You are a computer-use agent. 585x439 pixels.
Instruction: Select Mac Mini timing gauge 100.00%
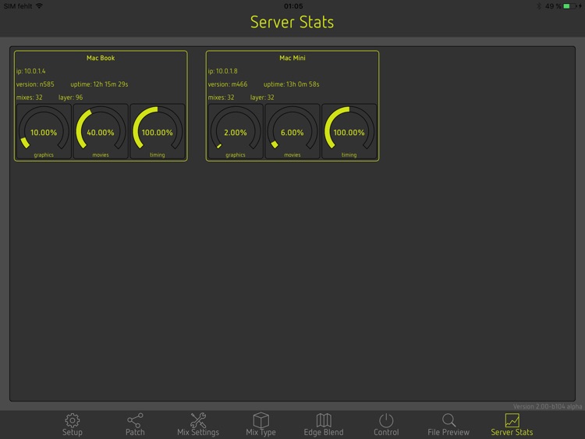point(349,131)
